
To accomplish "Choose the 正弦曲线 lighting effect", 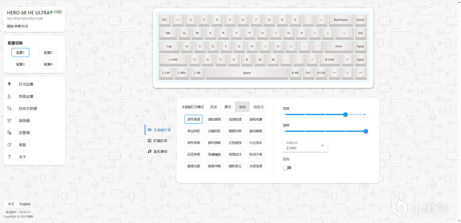I will [235, 142].
